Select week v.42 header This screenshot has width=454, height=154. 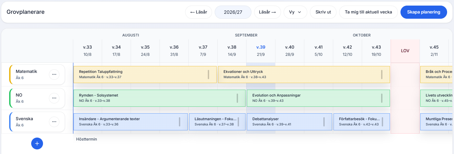[x=348, y=51]
